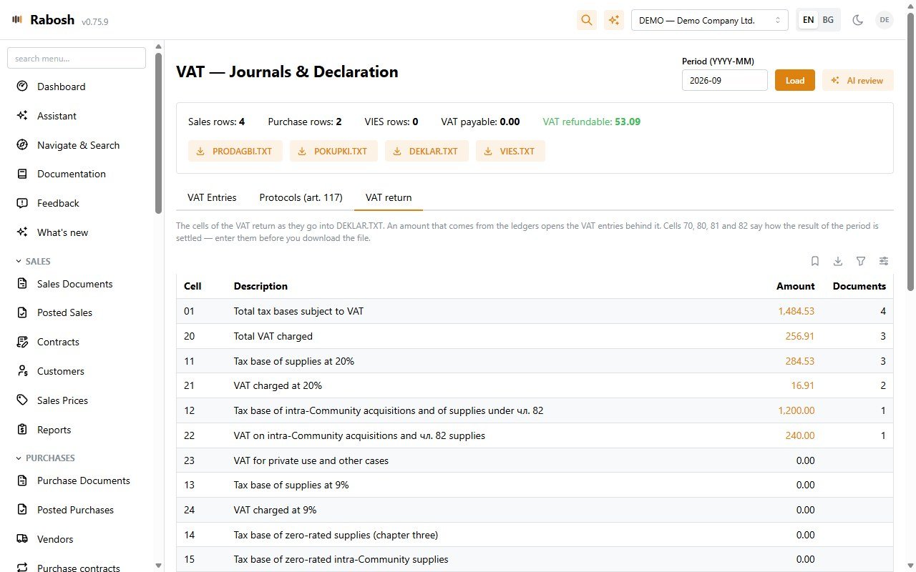
Task: Click the sidebar vertical scrollbar
Action: click(x=158, y=133)
